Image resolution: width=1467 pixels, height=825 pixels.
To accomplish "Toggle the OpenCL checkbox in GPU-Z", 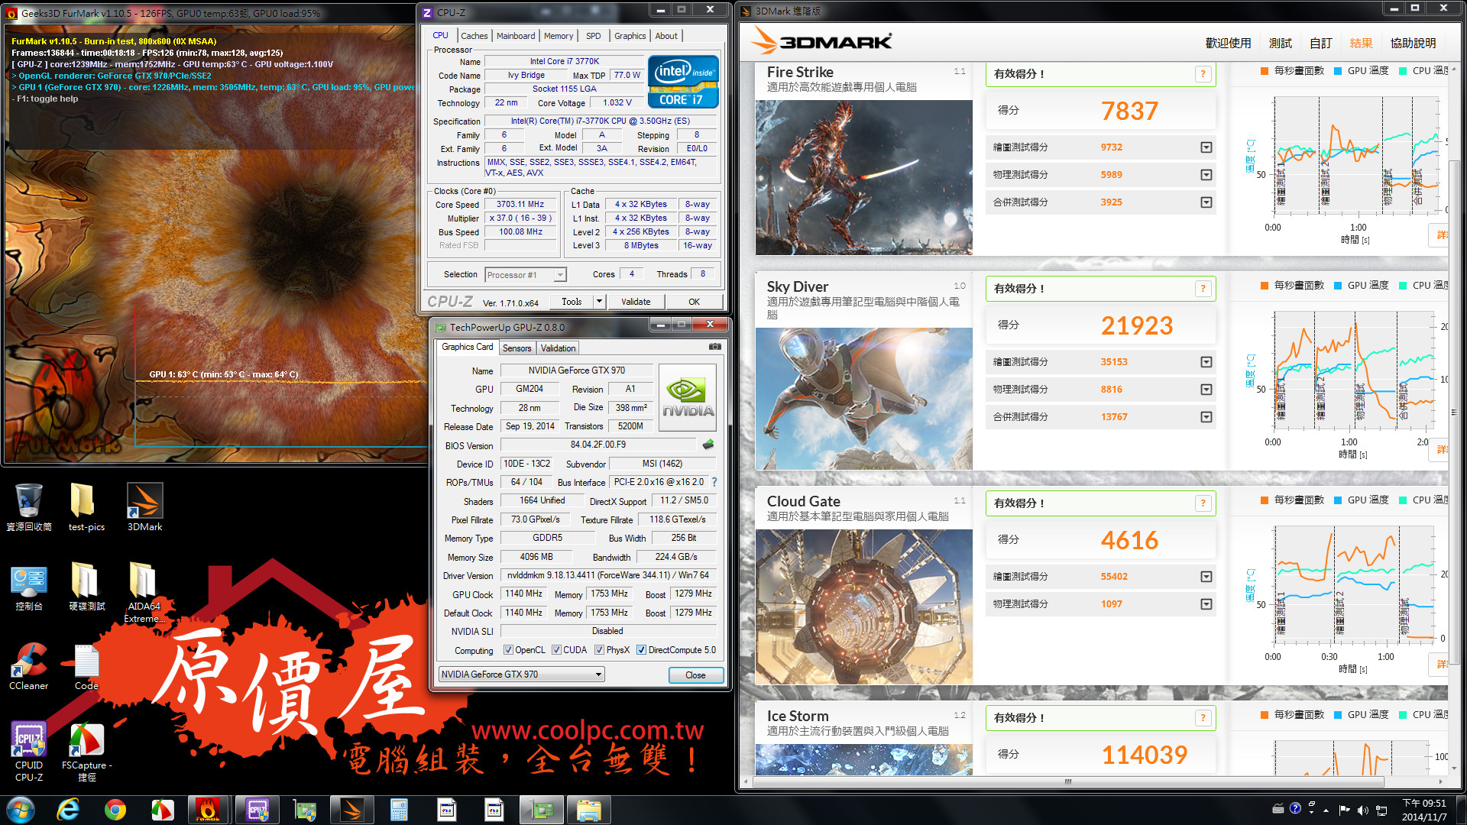I will tap(508, 650).
